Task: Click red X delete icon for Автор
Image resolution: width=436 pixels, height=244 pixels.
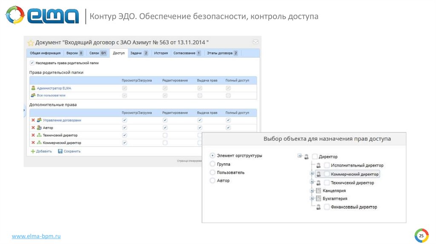Action: point(33,128)
